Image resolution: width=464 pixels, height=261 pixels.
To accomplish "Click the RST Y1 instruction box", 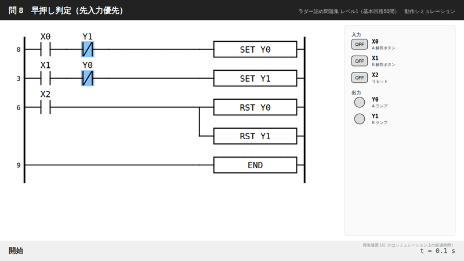I will click(255, 136).
